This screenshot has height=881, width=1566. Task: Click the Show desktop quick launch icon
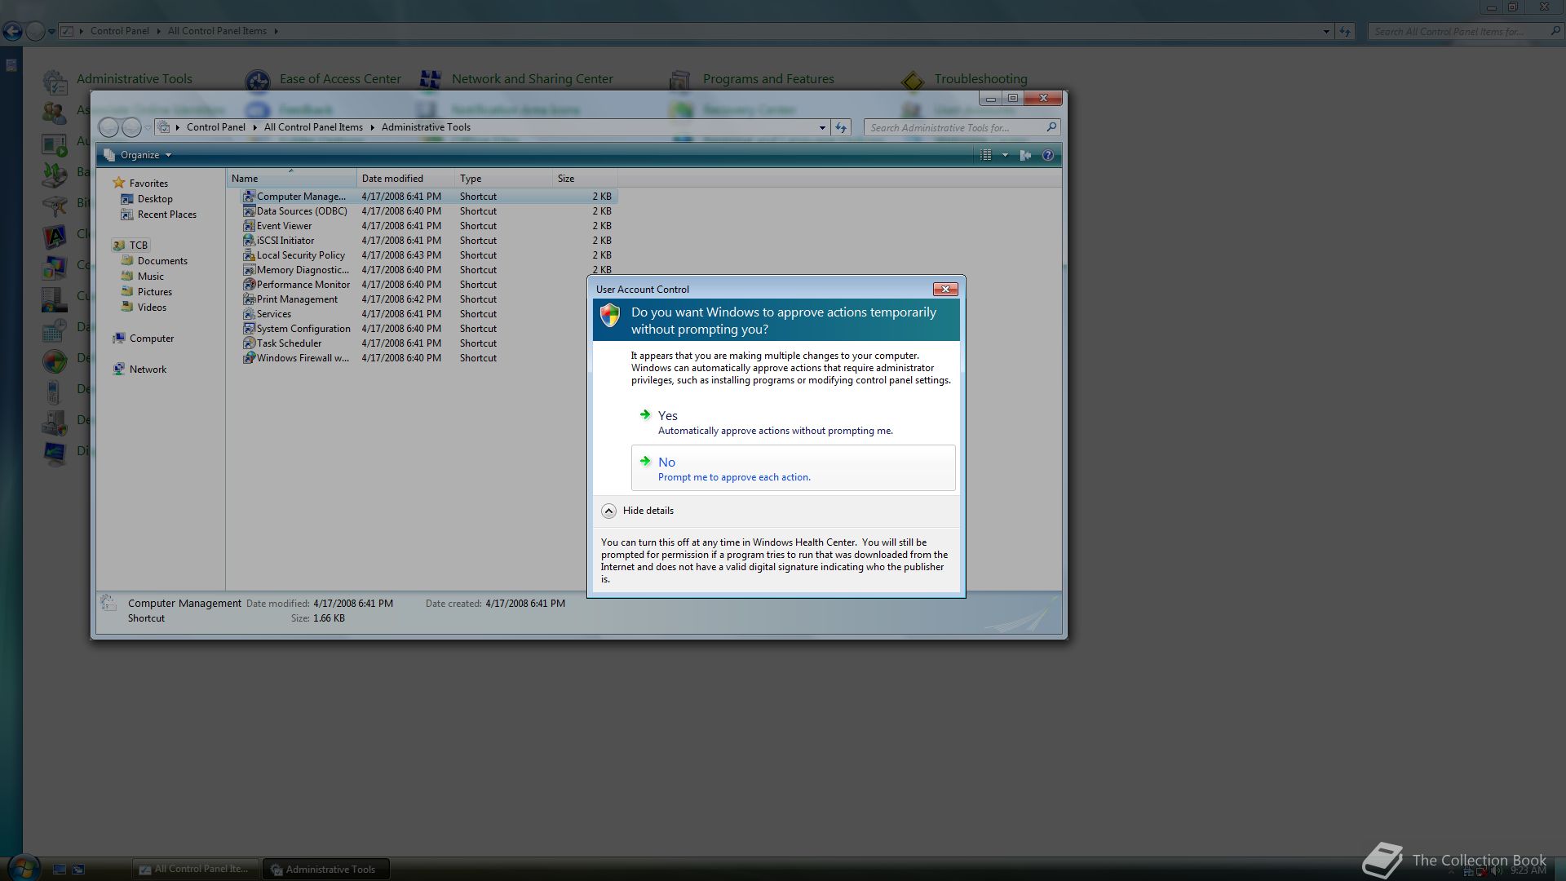(x=60, y=869)
